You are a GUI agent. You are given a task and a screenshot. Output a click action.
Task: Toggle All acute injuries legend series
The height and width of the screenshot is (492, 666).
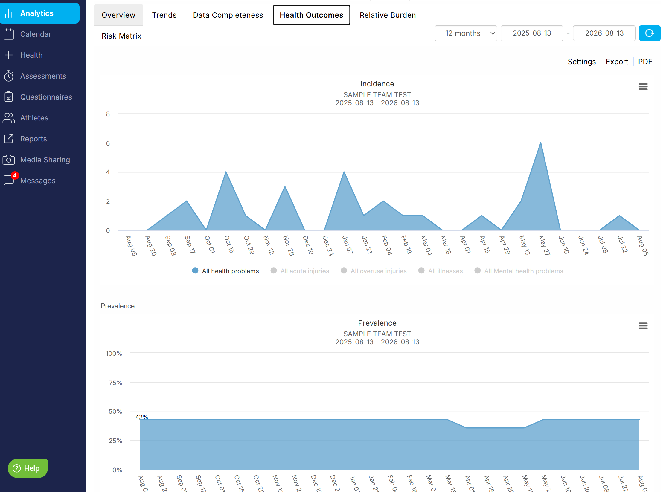(300, 271)
